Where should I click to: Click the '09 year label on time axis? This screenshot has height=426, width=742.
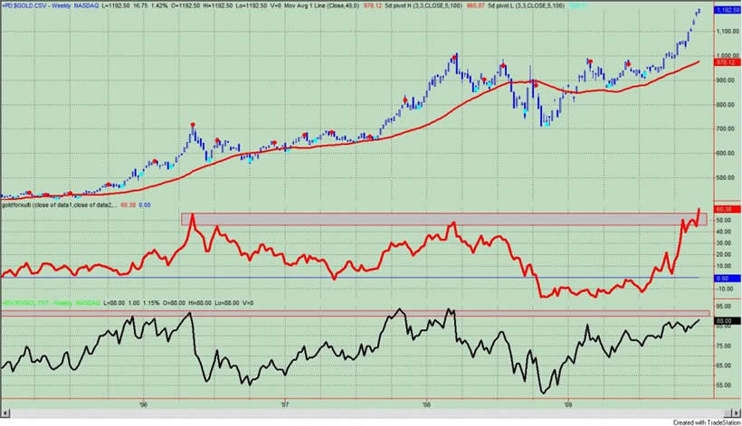569,404
